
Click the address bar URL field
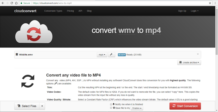(x=114, y=3)
